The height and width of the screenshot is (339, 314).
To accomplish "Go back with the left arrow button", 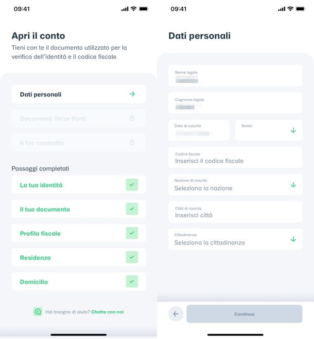I will pos(176,314).
